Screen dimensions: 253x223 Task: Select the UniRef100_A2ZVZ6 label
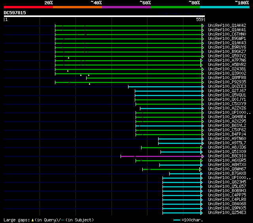pos(227,108)
